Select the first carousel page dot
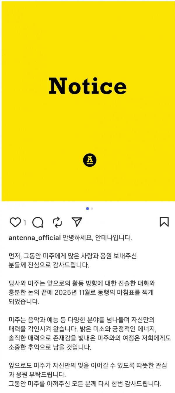The height and width of the screenshot is (393, 175). coord(87,209)
